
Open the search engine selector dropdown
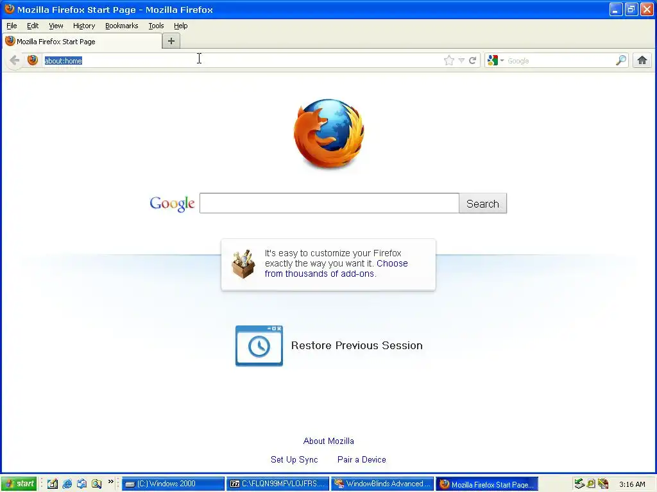[496, 61]
